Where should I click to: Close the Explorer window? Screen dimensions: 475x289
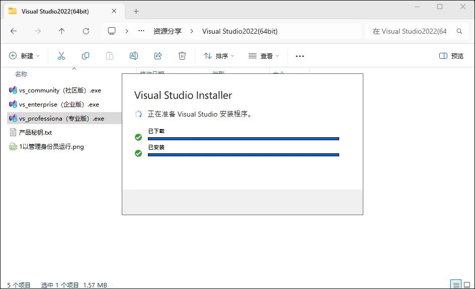(462, 7)
